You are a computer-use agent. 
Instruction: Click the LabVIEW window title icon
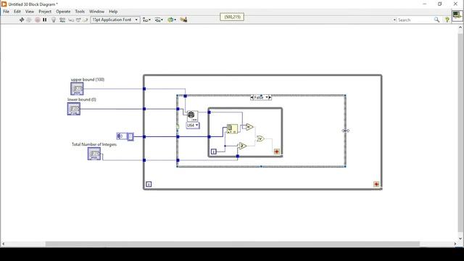pos(4,4)
